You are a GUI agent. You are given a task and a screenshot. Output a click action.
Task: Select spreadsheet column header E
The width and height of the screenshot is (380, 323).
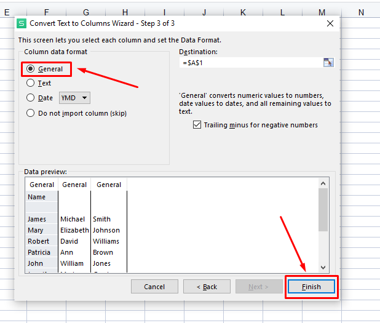tap(7, 12)
